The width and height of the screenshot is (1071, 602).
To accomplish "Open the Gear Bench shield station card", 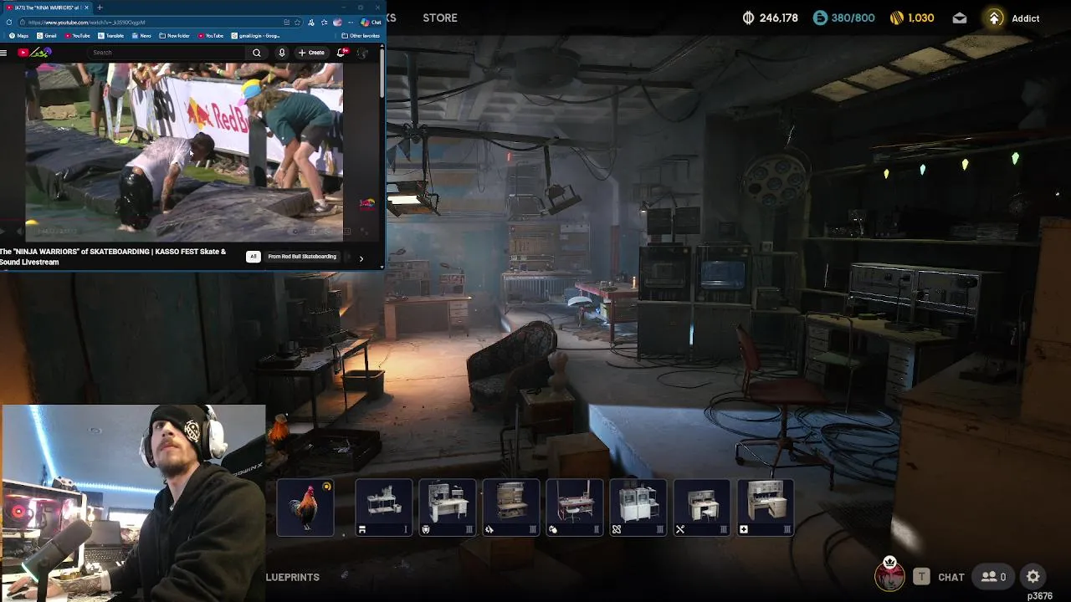I will (x=447, y=508).
